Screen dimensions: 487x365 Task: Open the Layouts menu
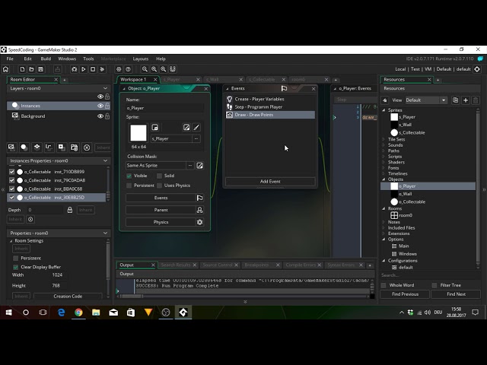(141, 59)
